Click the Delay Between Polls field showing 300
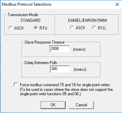This screenshot has width=122, height=113. click(x=60, y=69)
